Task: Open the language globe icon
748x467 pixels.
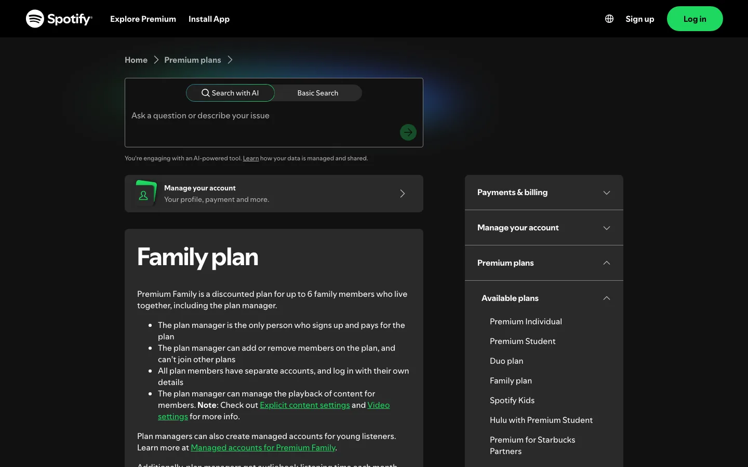Action: 609,19
